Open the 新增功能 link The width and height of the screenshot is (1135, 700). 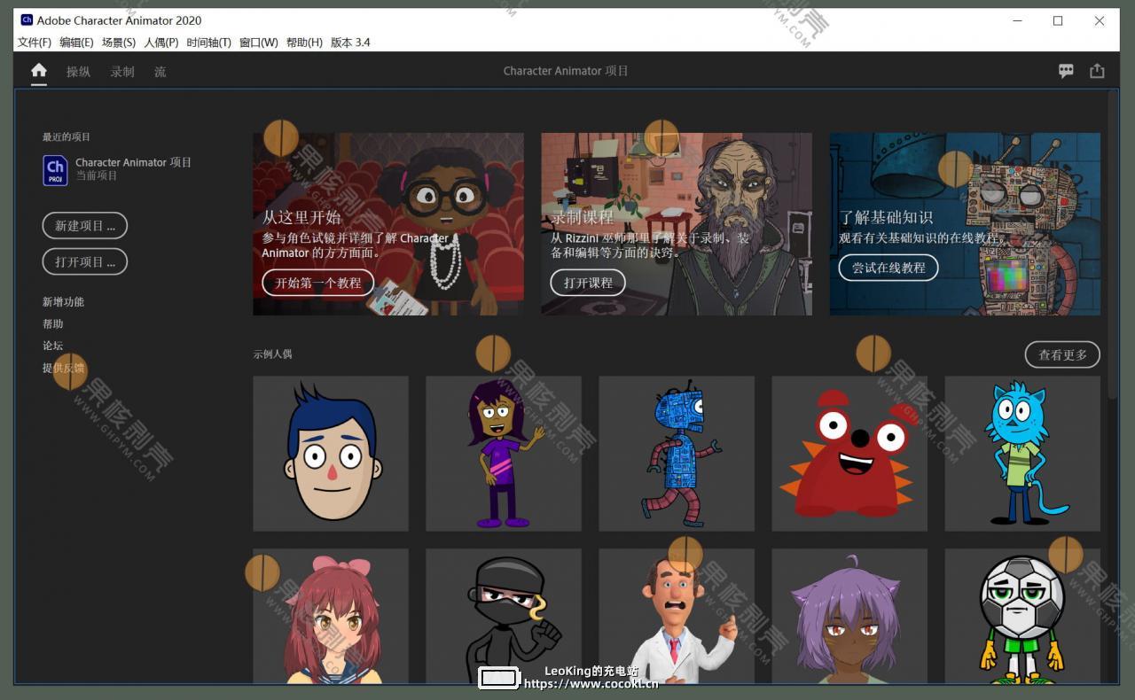click(63, 302)
